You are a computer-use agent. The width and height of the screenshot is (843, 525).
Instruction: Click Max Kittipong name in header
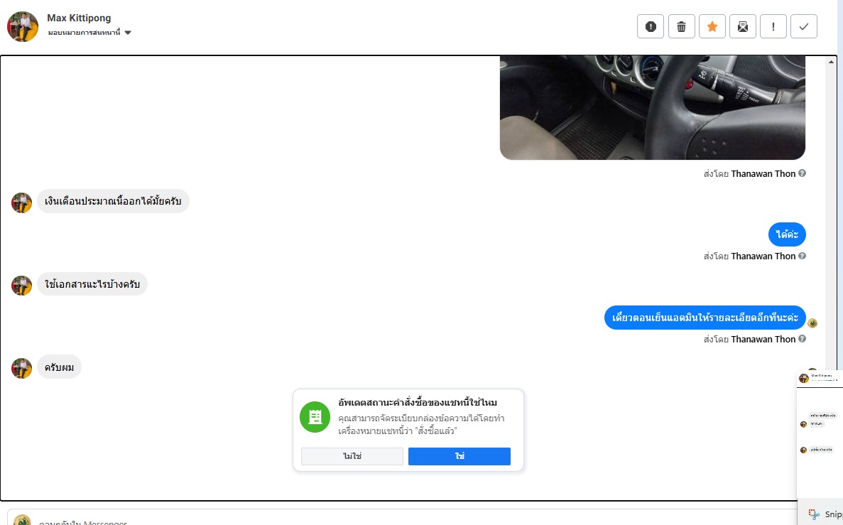tap(79, 18)
